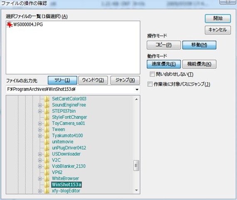Enable the 問い合わせしない checkbox
Screen dimensions: 237x200
tap(152, 74)
